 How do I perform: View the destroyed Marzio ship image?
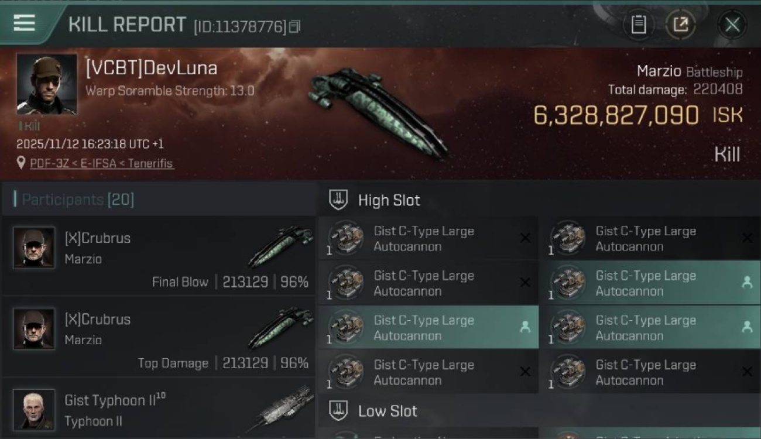[378, 111]
